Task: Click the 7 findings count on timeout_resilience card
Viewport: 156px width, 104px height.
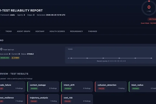Action: pos(19,101)
